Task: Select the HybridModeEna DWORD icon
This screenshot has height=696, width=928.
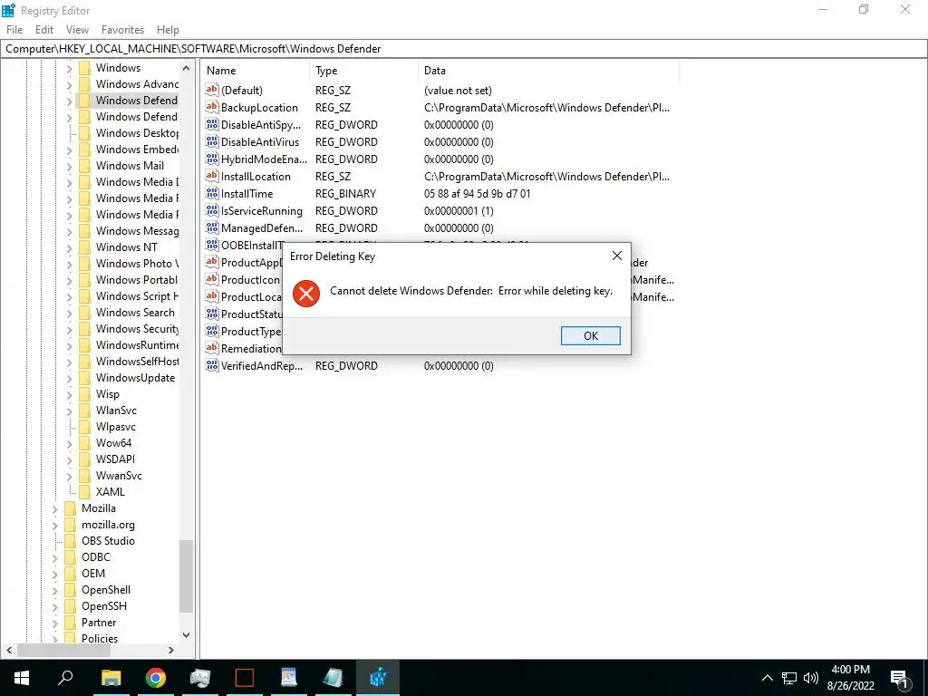Action: (x=212, y=159)
